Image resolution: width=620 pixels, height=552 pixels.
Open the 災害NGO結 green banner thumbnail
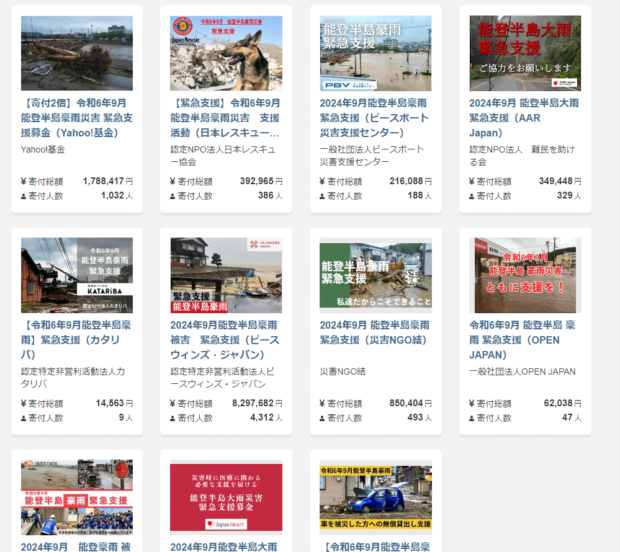click(375, 275)
